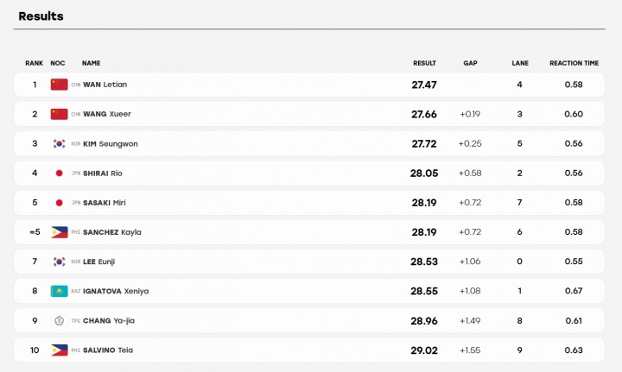Click the REACTION TIME column header

click(x=574, y=63)
